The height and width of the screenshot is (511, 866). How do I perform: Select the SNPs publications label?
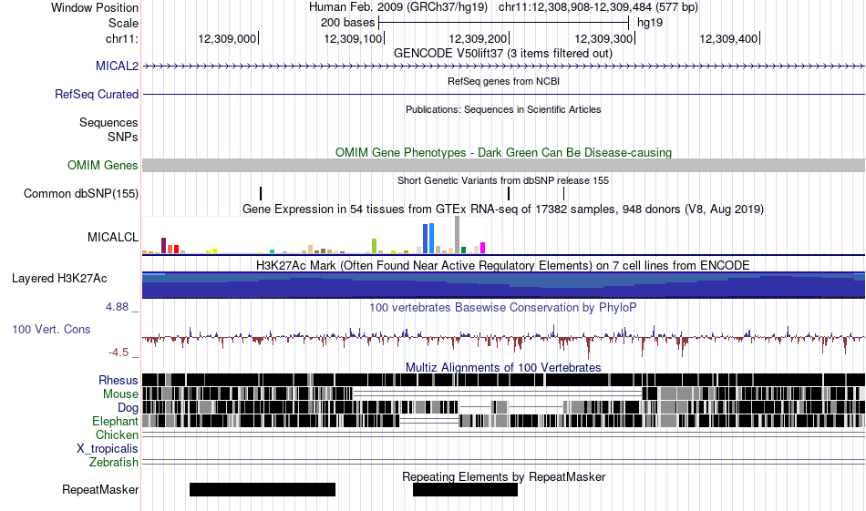click(x=123, y=137)
